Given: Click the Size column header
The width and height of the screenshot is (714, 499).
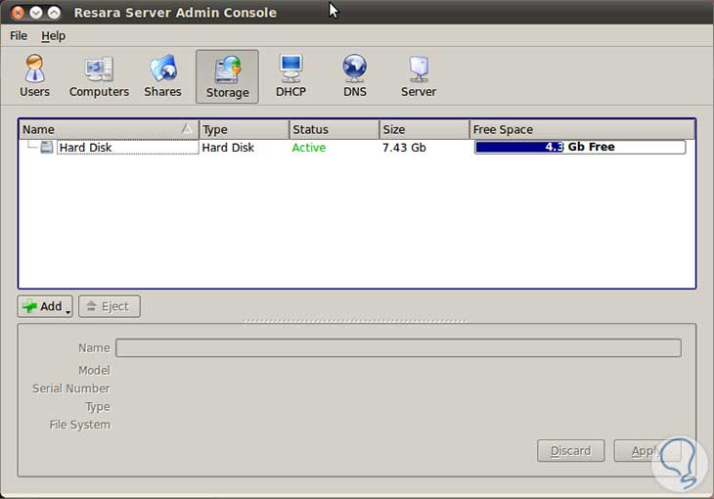Looking at the screenshot, I should pos(424,129).
